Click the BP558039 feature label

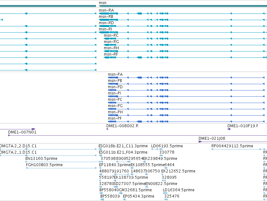coord(110,196)
